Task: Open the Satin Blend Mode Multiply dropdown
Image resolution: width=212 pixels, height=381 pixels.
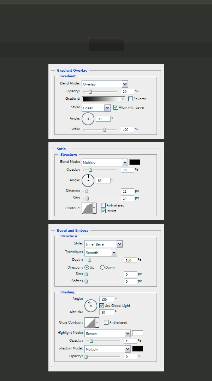Action: coord(105,162)
